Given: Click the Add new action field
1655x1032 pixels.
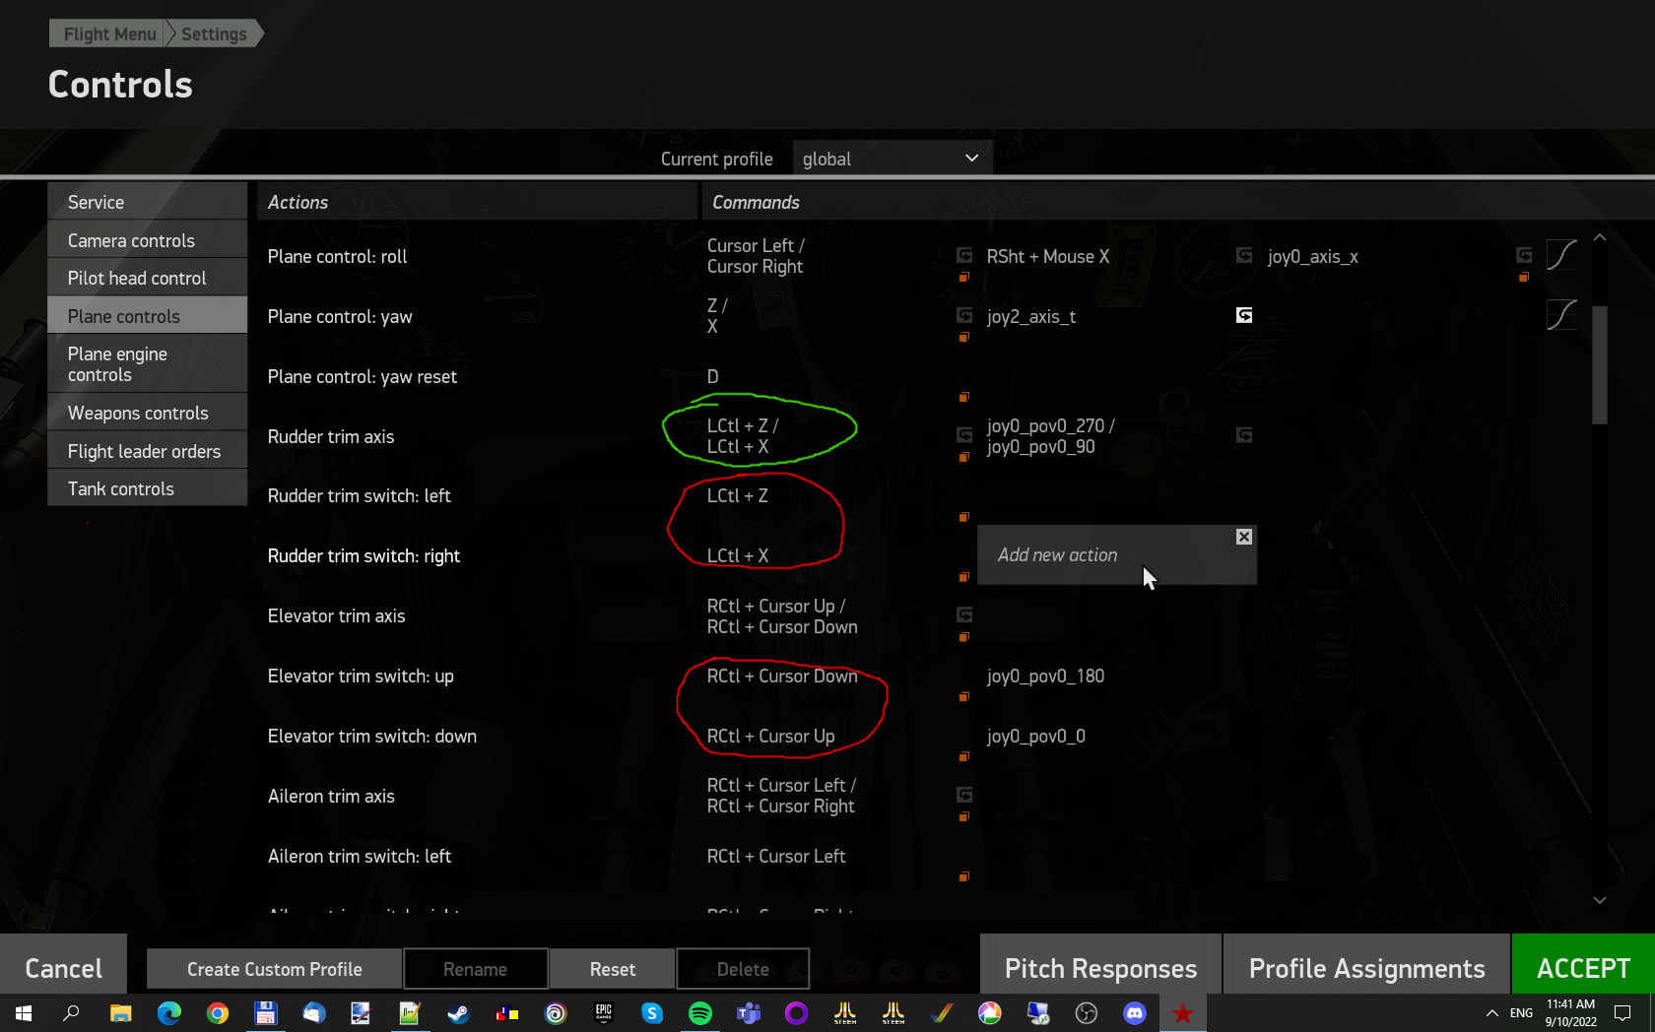Looking at the screenshot, I should (x=1117, y=554).
